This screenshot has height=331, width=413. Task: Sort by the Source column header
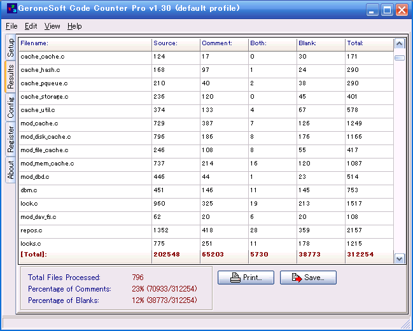(x=174, y=43)
